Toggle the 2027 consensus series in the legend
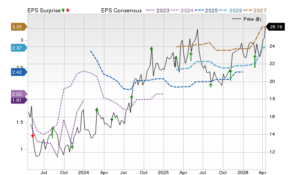 (255, 11)
